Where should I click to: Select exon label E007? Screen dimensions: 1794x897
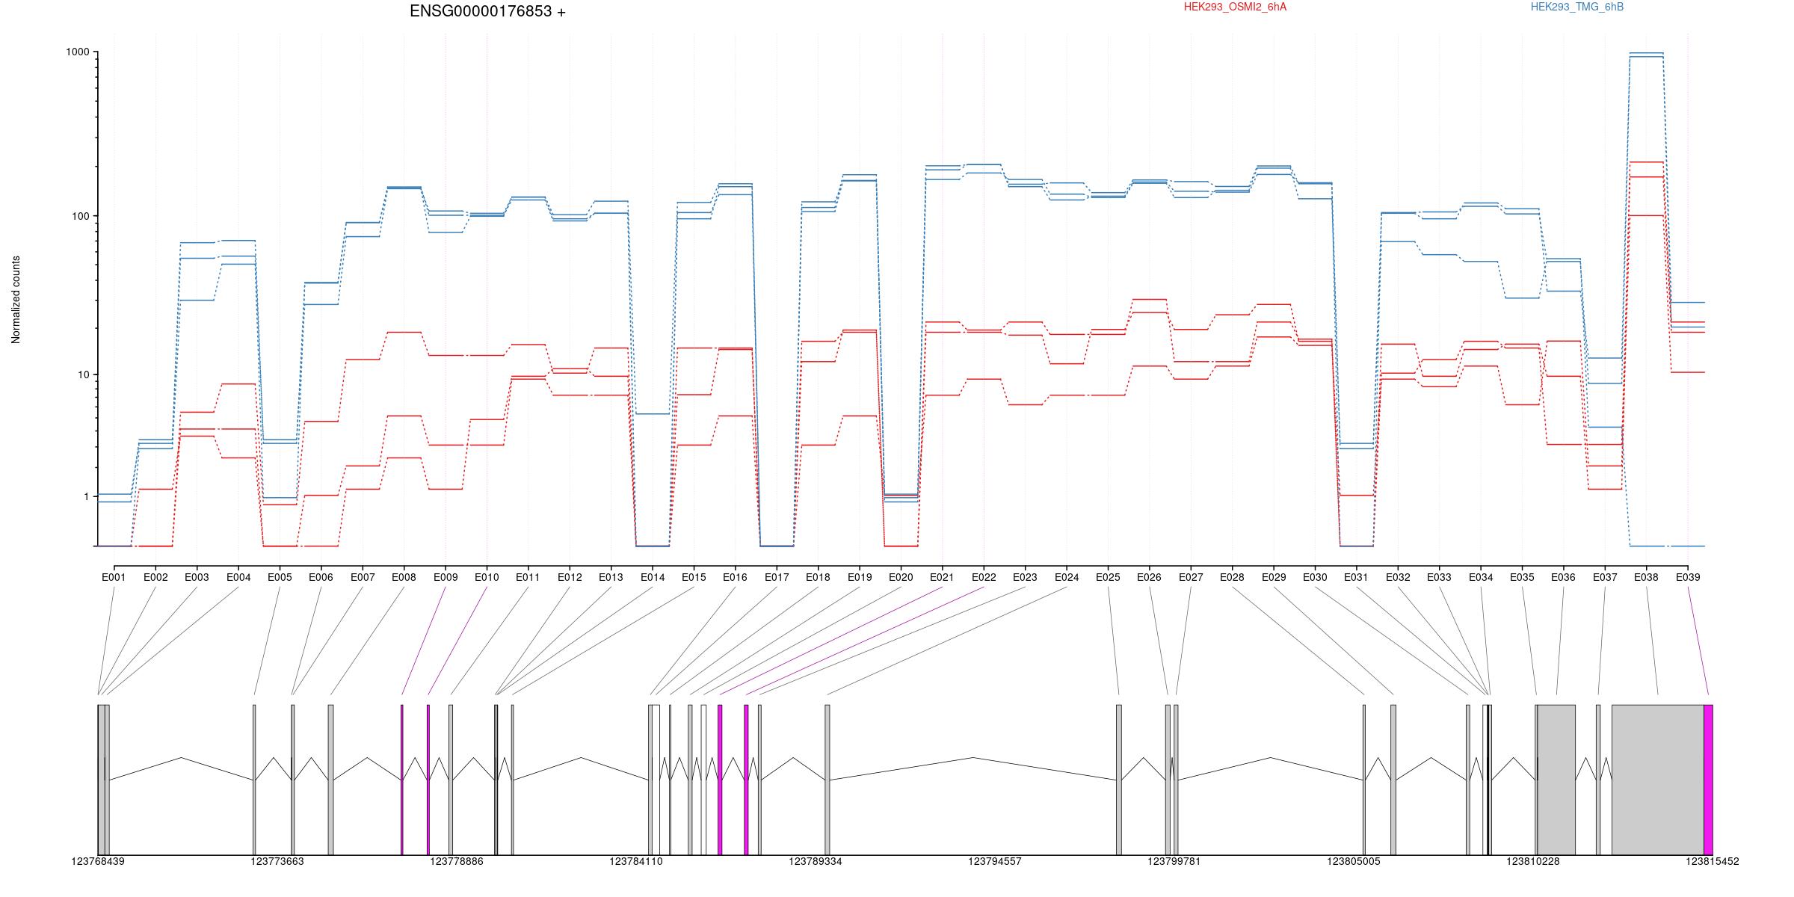click(x=363, y=577)
